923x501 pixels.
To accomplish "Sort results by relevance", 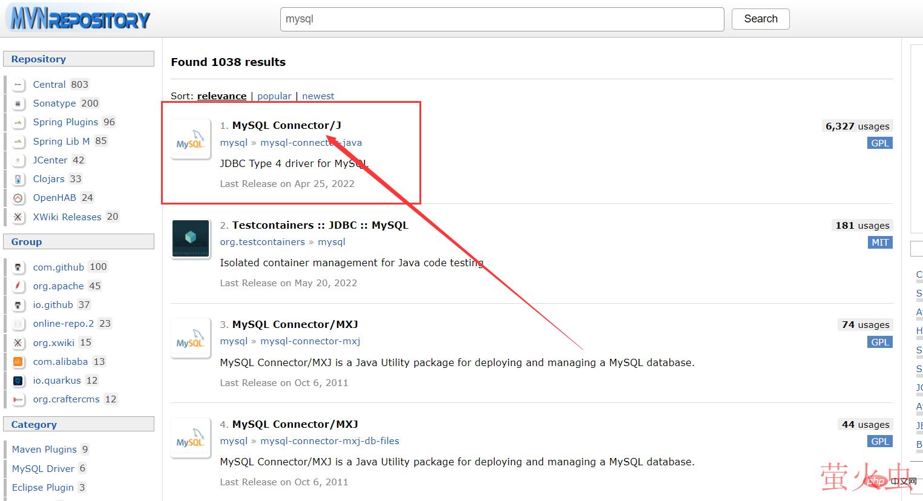I will coord(222,96).
